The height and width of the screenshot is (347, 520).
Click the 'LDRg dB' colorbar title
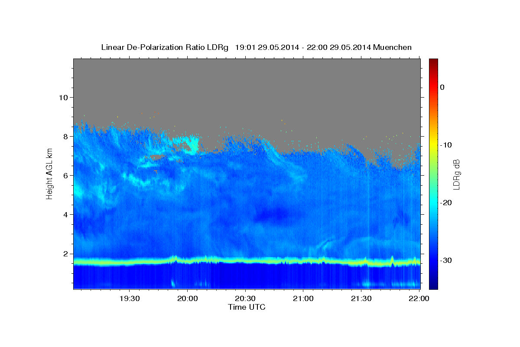[x=456, y=174]
